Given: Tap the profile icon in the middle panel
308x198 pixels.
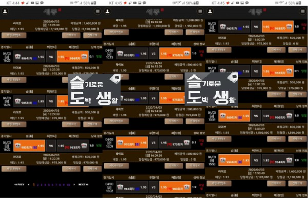Looking at the screenshot, I should click(x=107, y=11).
